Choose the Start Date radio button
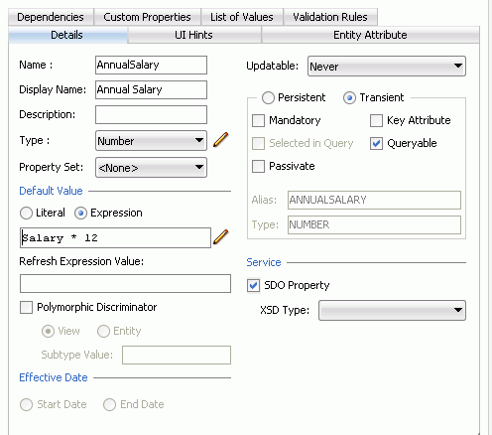 click(x=26, y=404)
